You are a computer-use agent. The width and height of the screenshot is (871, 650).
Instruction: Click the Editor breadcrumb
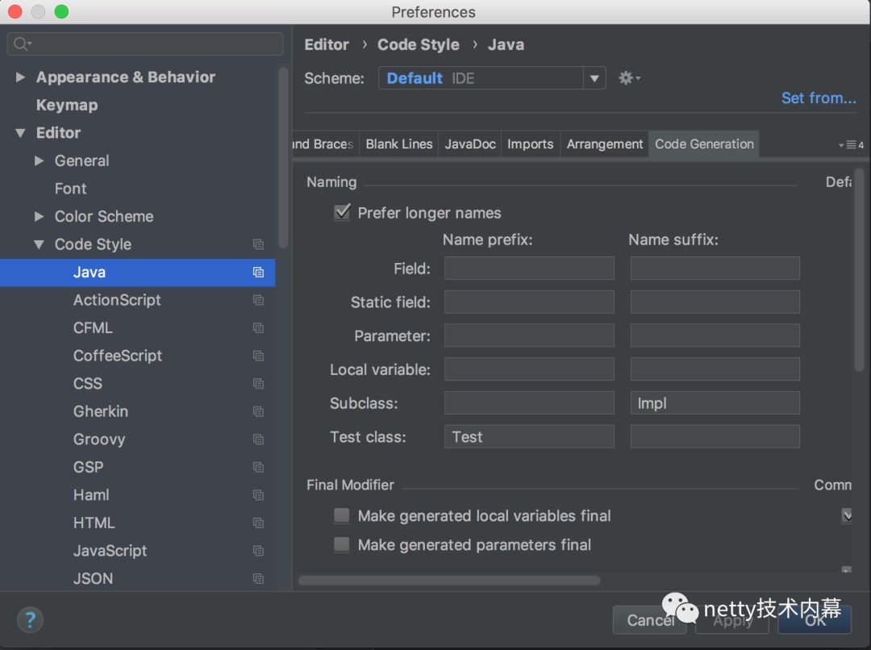[x=327, y=44]
